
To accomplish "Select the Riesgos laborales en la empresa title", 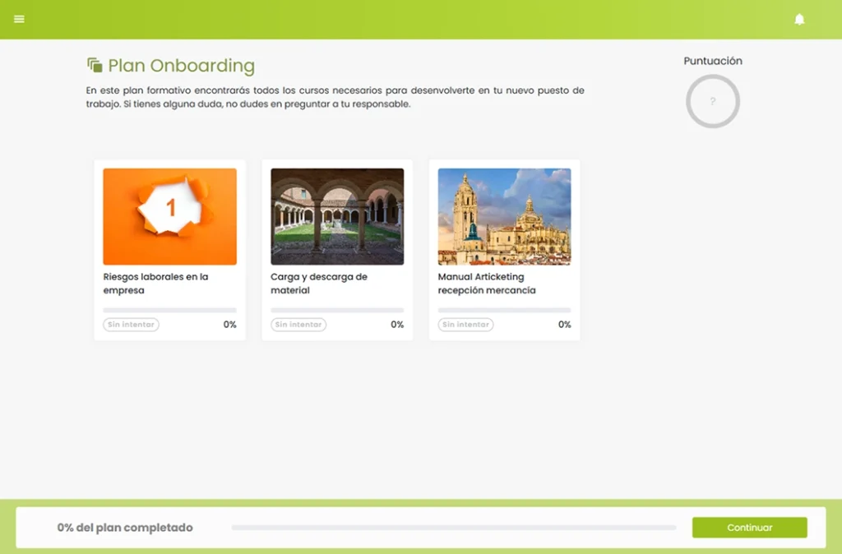I will coord(155,284).
